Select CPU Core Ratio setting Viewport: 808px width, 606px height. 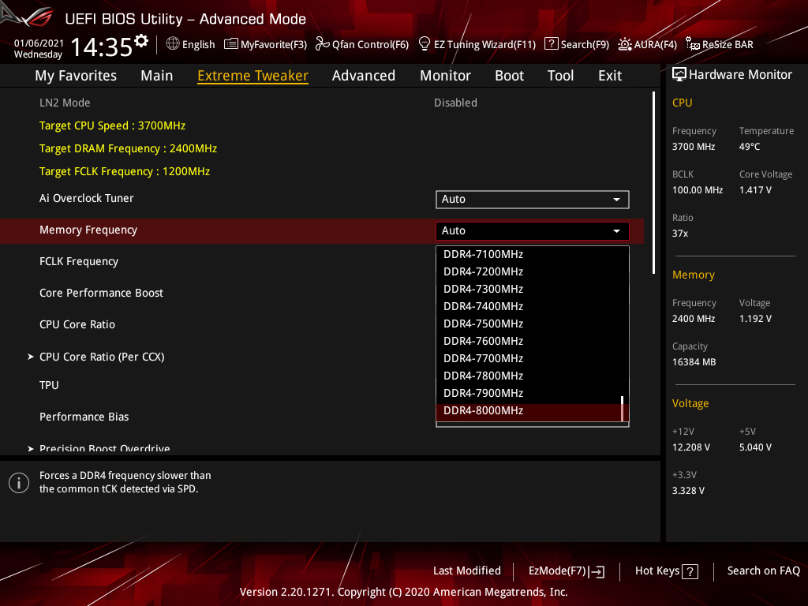click(x=77, y=324)
